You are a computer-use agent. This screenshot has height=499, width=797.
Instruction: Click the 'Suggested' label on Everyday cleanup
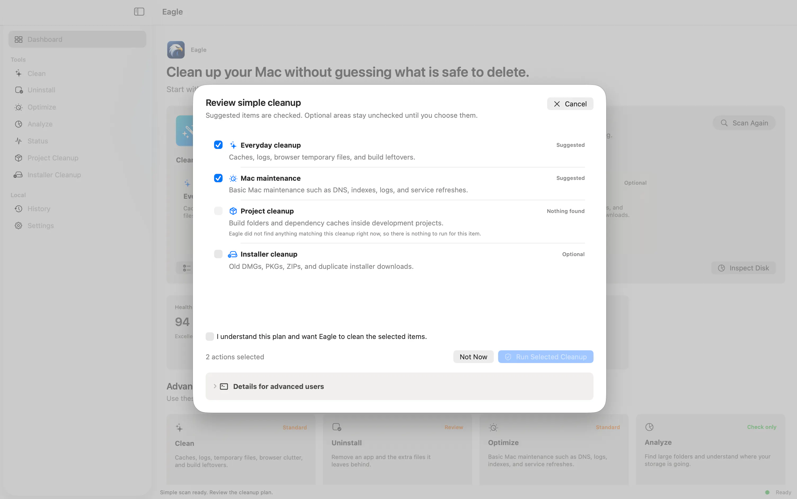[x=570, y=145]
